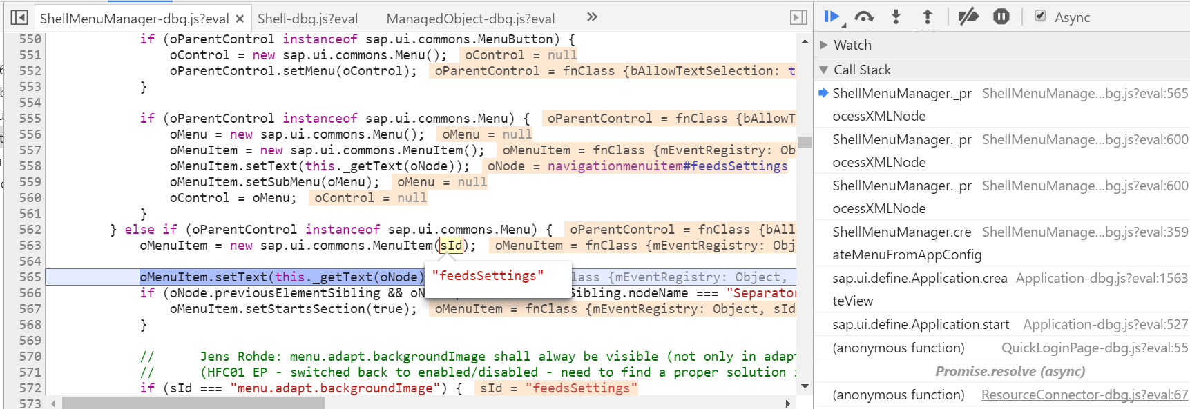Close the ShellMenuManager-dbg.js?eval tab
Image resolution: width=1190 pixels, height=409 pixels.
point(240,19)
